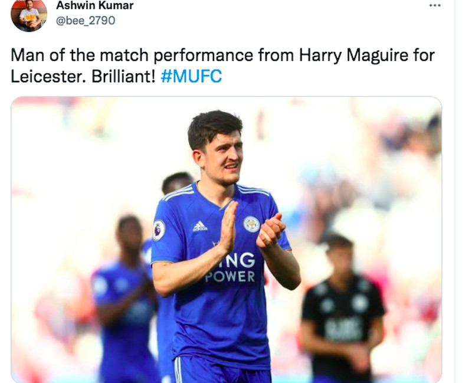
Task: Tap the circular avatar beside the username
Action: point(27,15)
